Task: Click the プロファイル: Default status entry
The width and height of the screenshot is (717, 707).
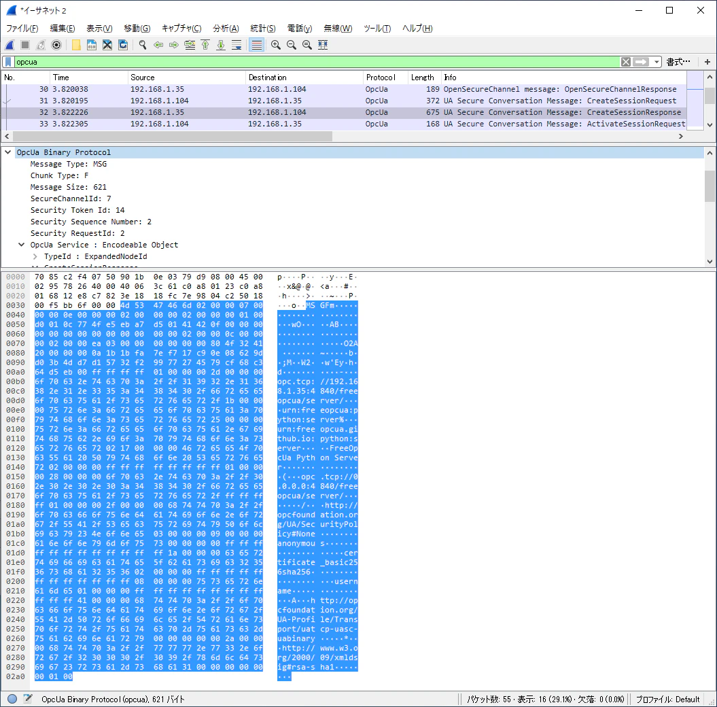Action: click(x=667, y=699)
